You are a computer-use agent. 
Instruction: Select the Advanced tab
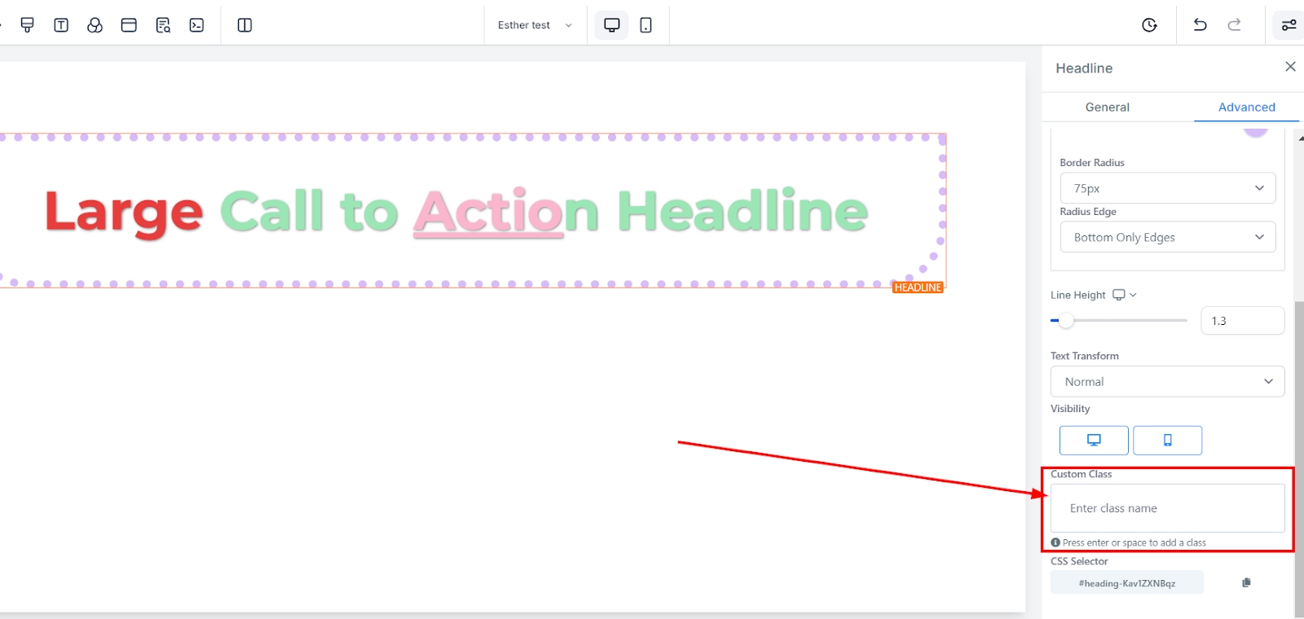tap(1246, 108)
